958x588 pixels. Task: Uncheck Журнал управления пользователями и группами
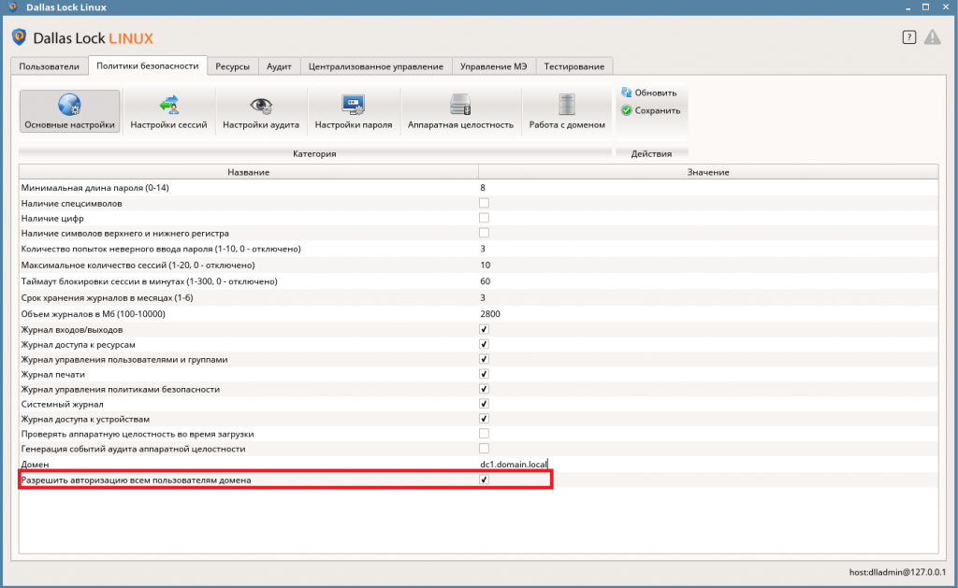click(484, 359)
